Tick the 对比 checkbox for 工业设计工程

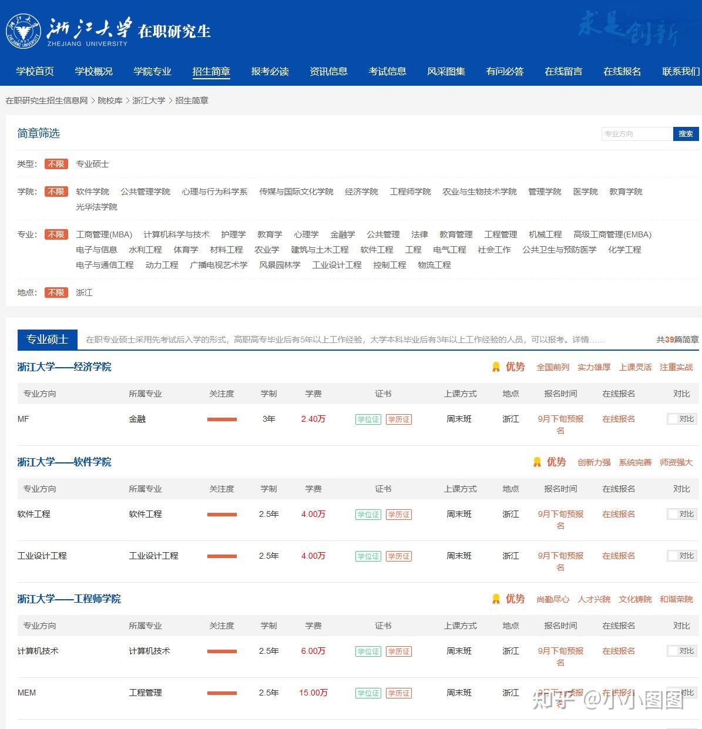point(672,556)
